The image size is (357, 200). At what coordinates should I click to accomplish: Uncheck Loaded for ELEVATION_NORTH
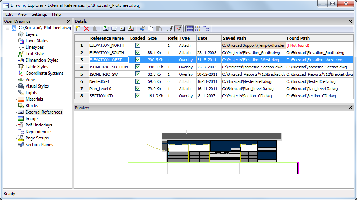(x=138, y=45)
